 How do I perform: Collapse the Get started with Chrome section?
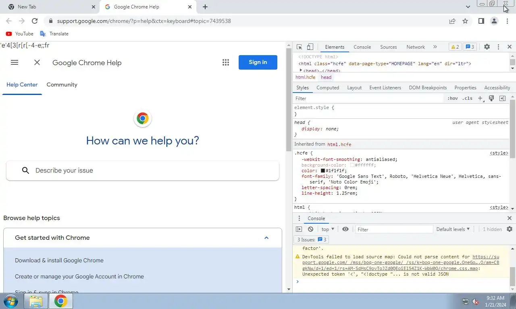(266, 238)
